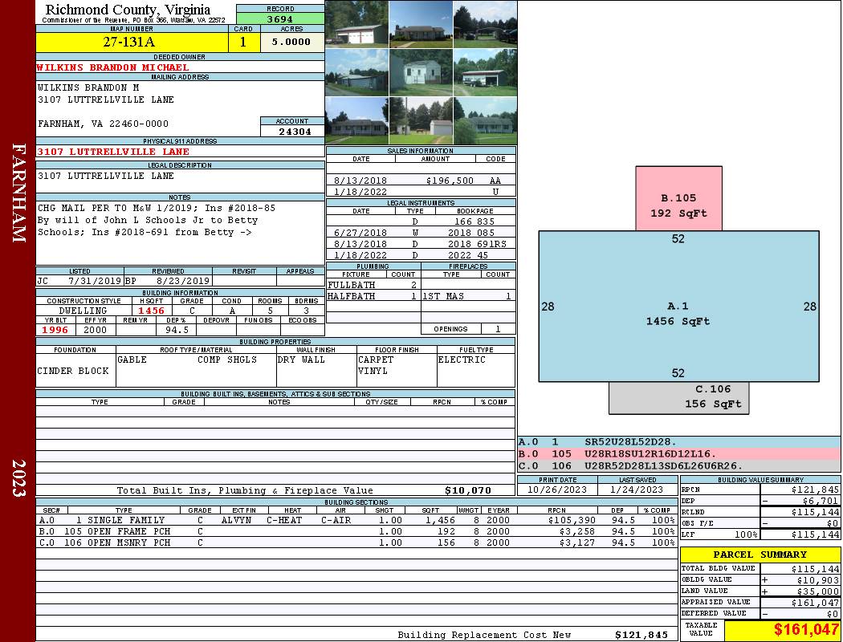The image size is (843, 642).
Task: Click floor finish CARPET
Action: coord(375,360)
